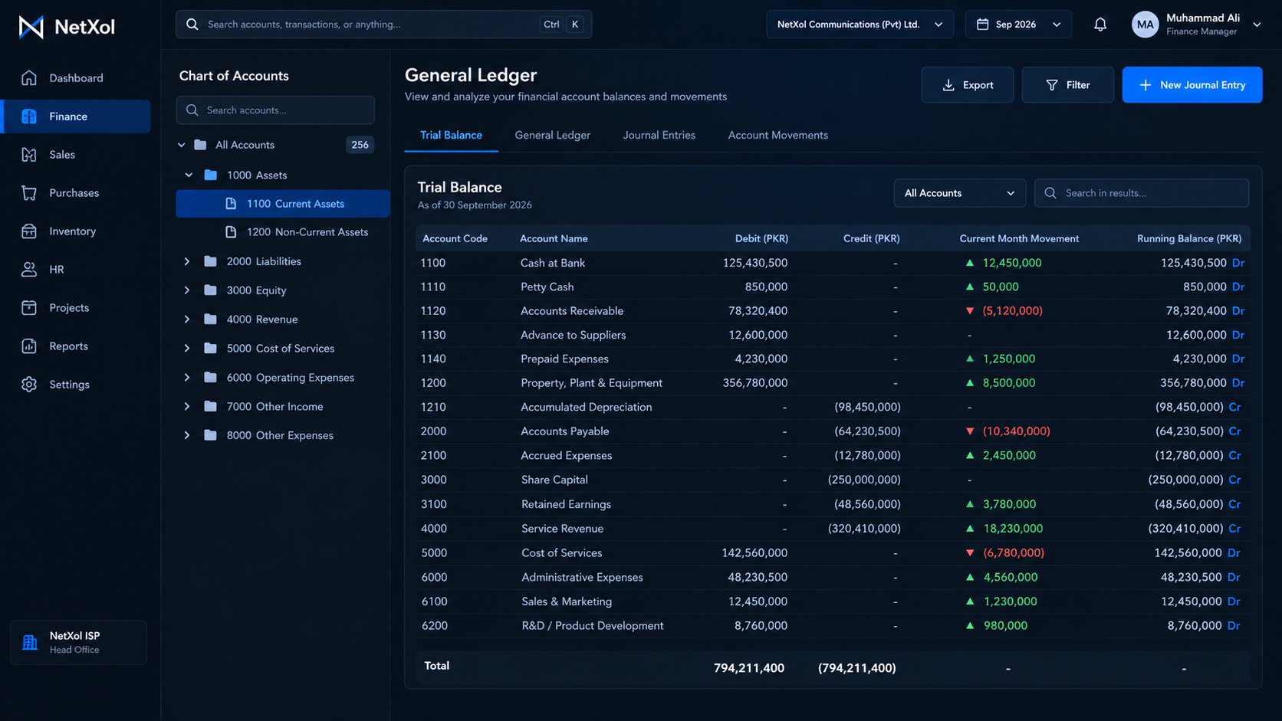The width and height of the screenshot is (1282, 721).
Task: Click the Petty Cash debit value 850,000
Action: pyautogui.click(x=766, y=287)
